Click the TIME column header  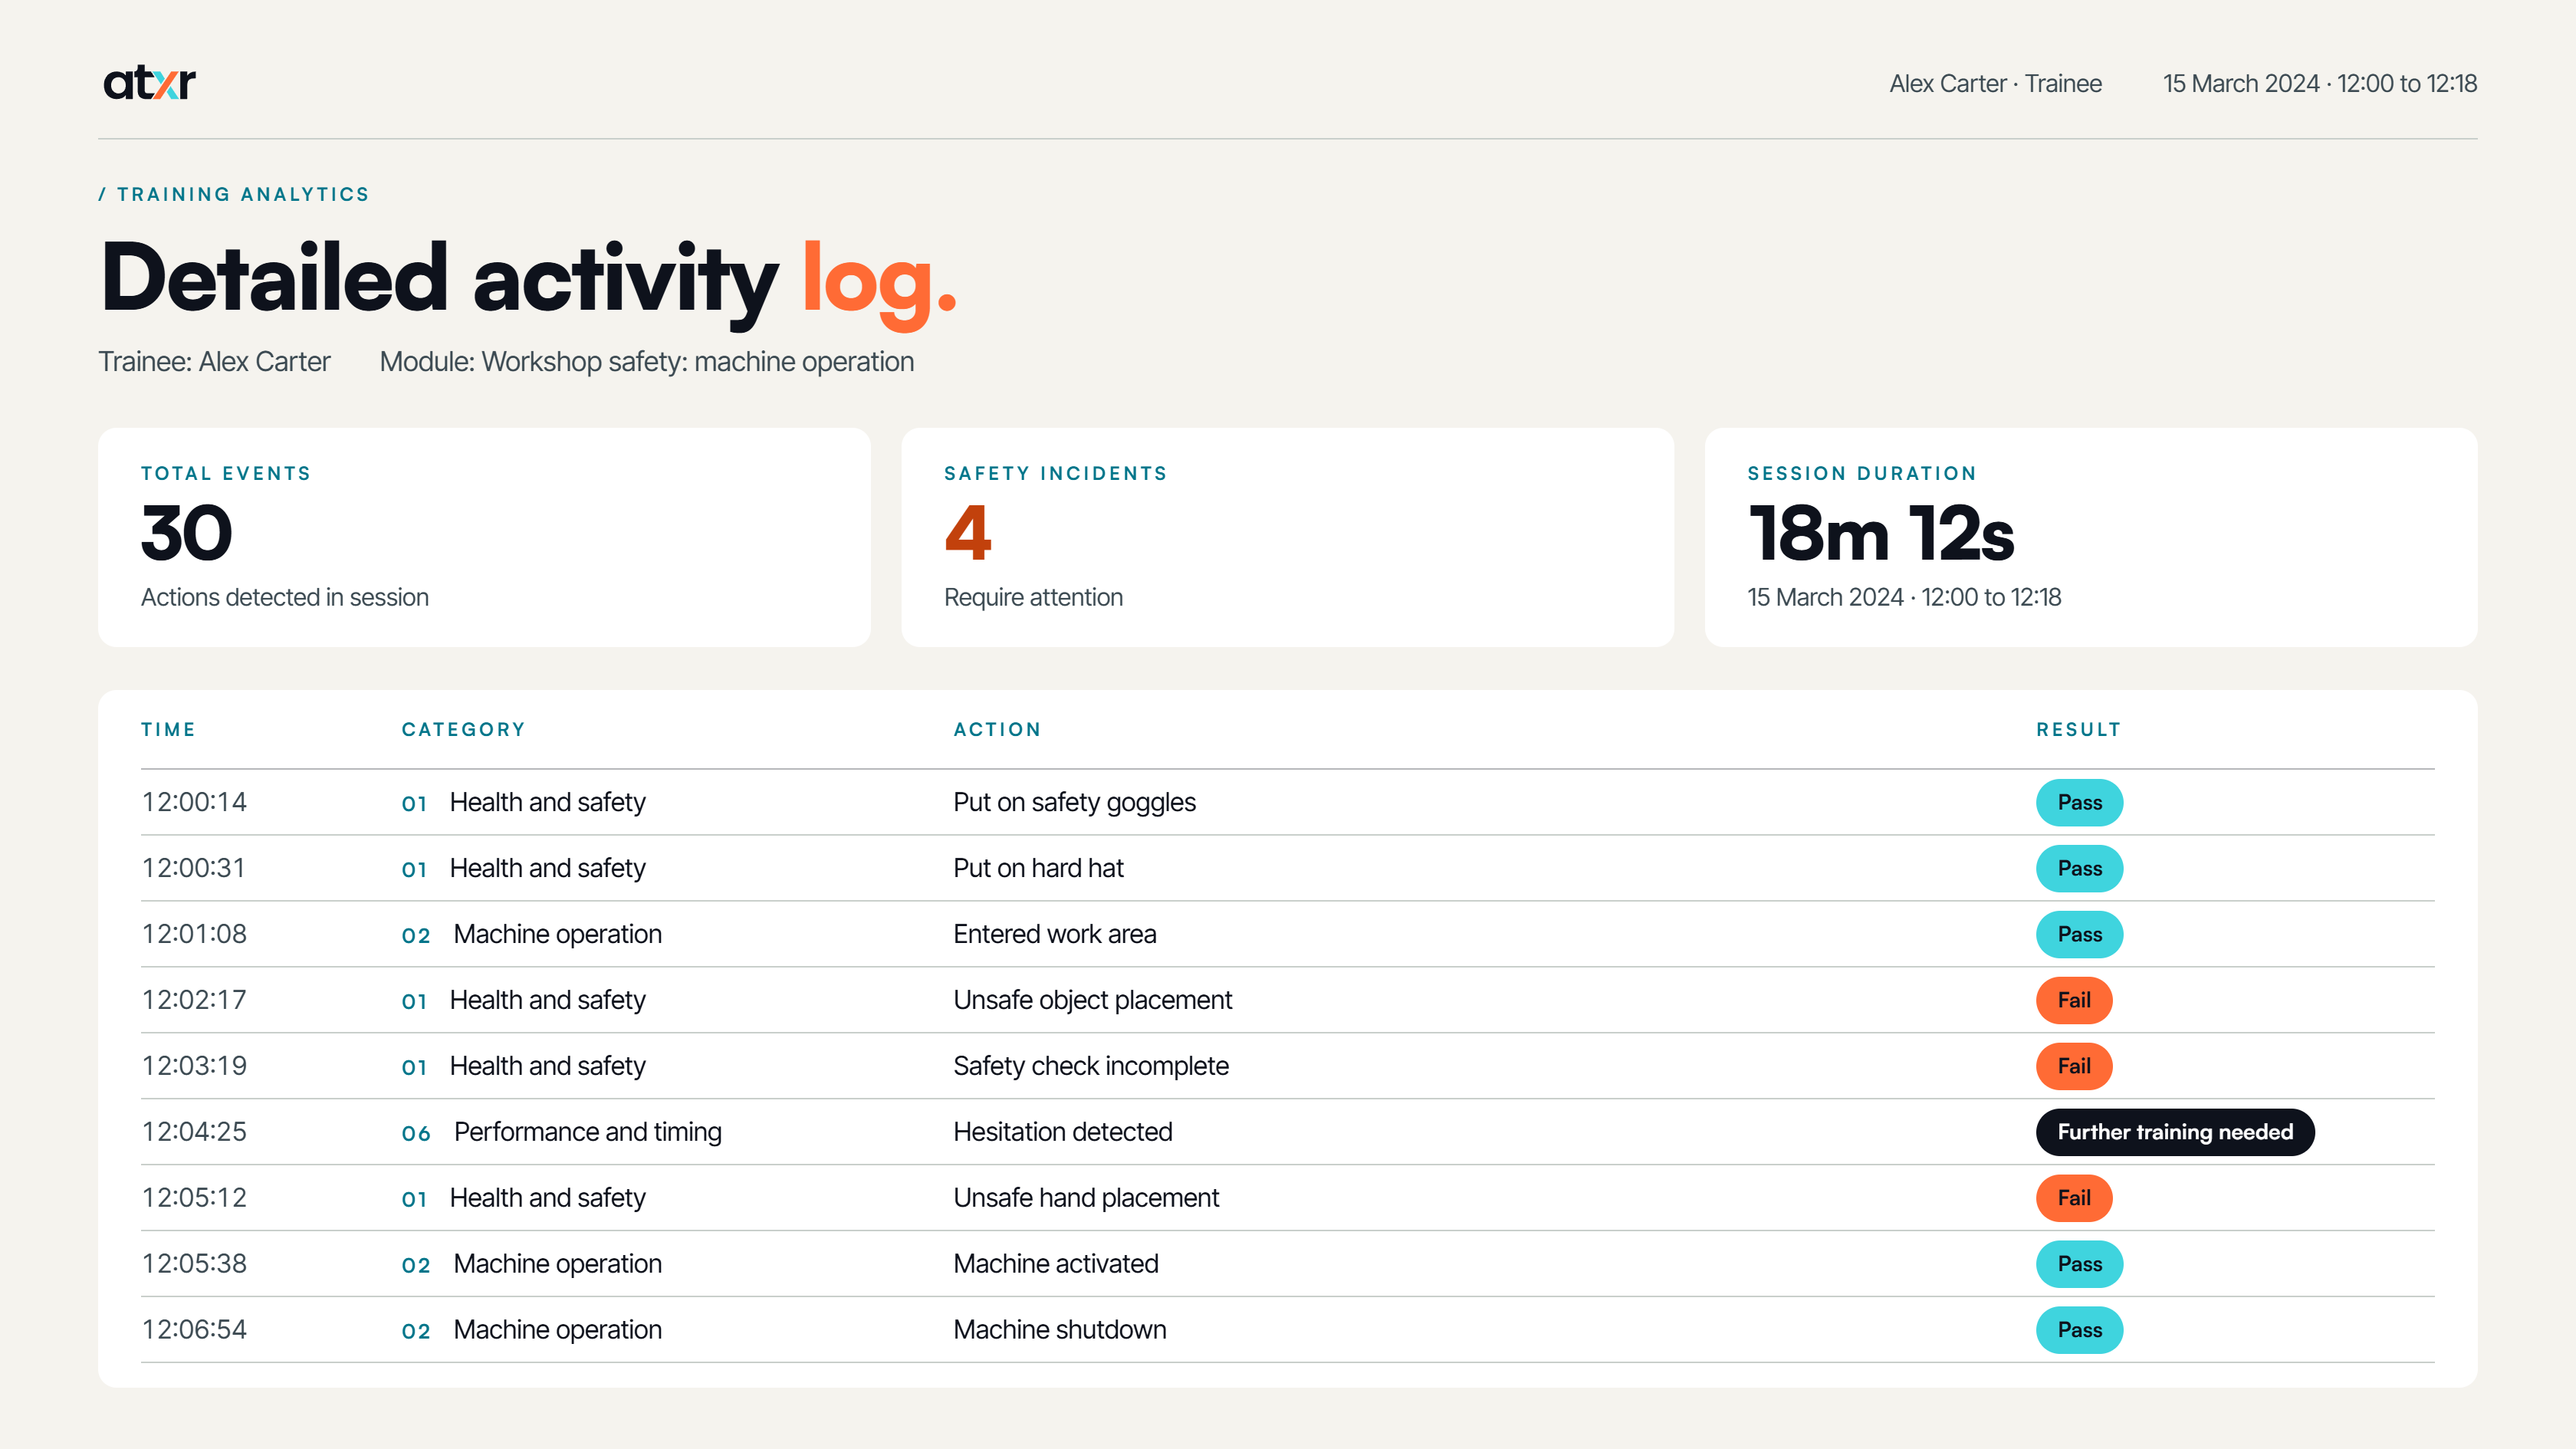168,729
